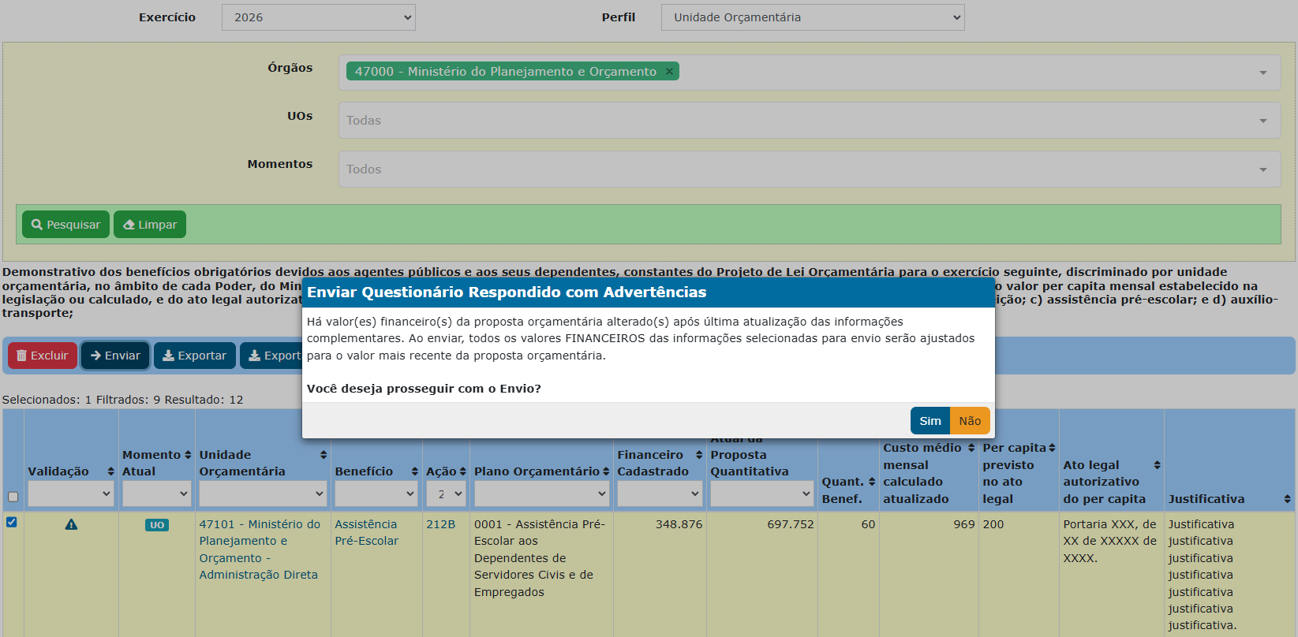
Task: Sort by the Benefício column arrows
Action: (x=414, y=471)
